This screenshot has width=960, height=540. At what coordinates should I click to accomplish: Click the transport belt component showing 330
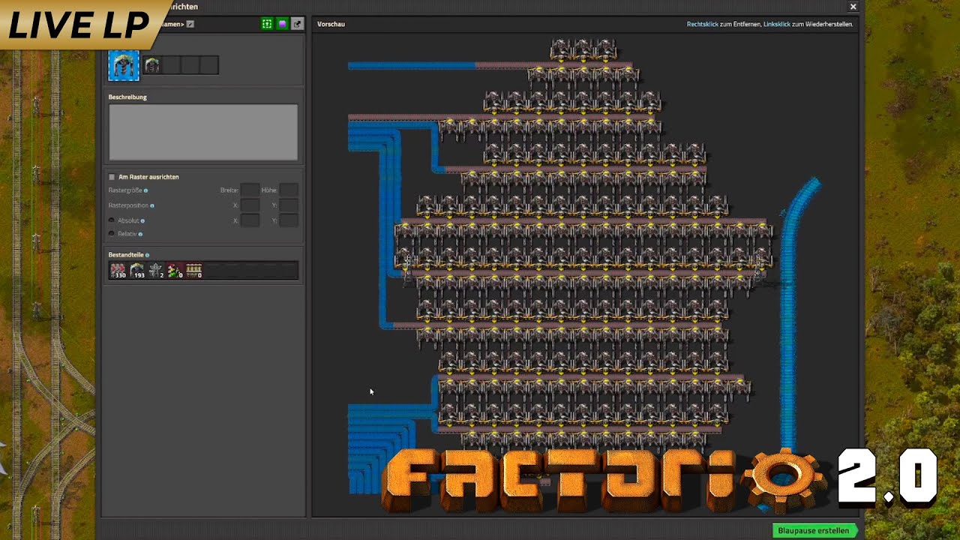pos(118,271)
